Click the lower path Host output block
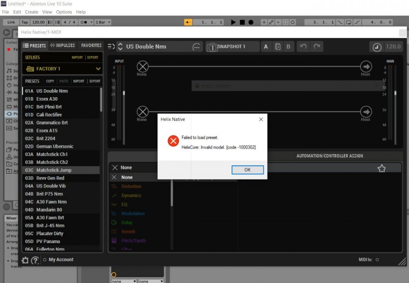 pos(366,112)
